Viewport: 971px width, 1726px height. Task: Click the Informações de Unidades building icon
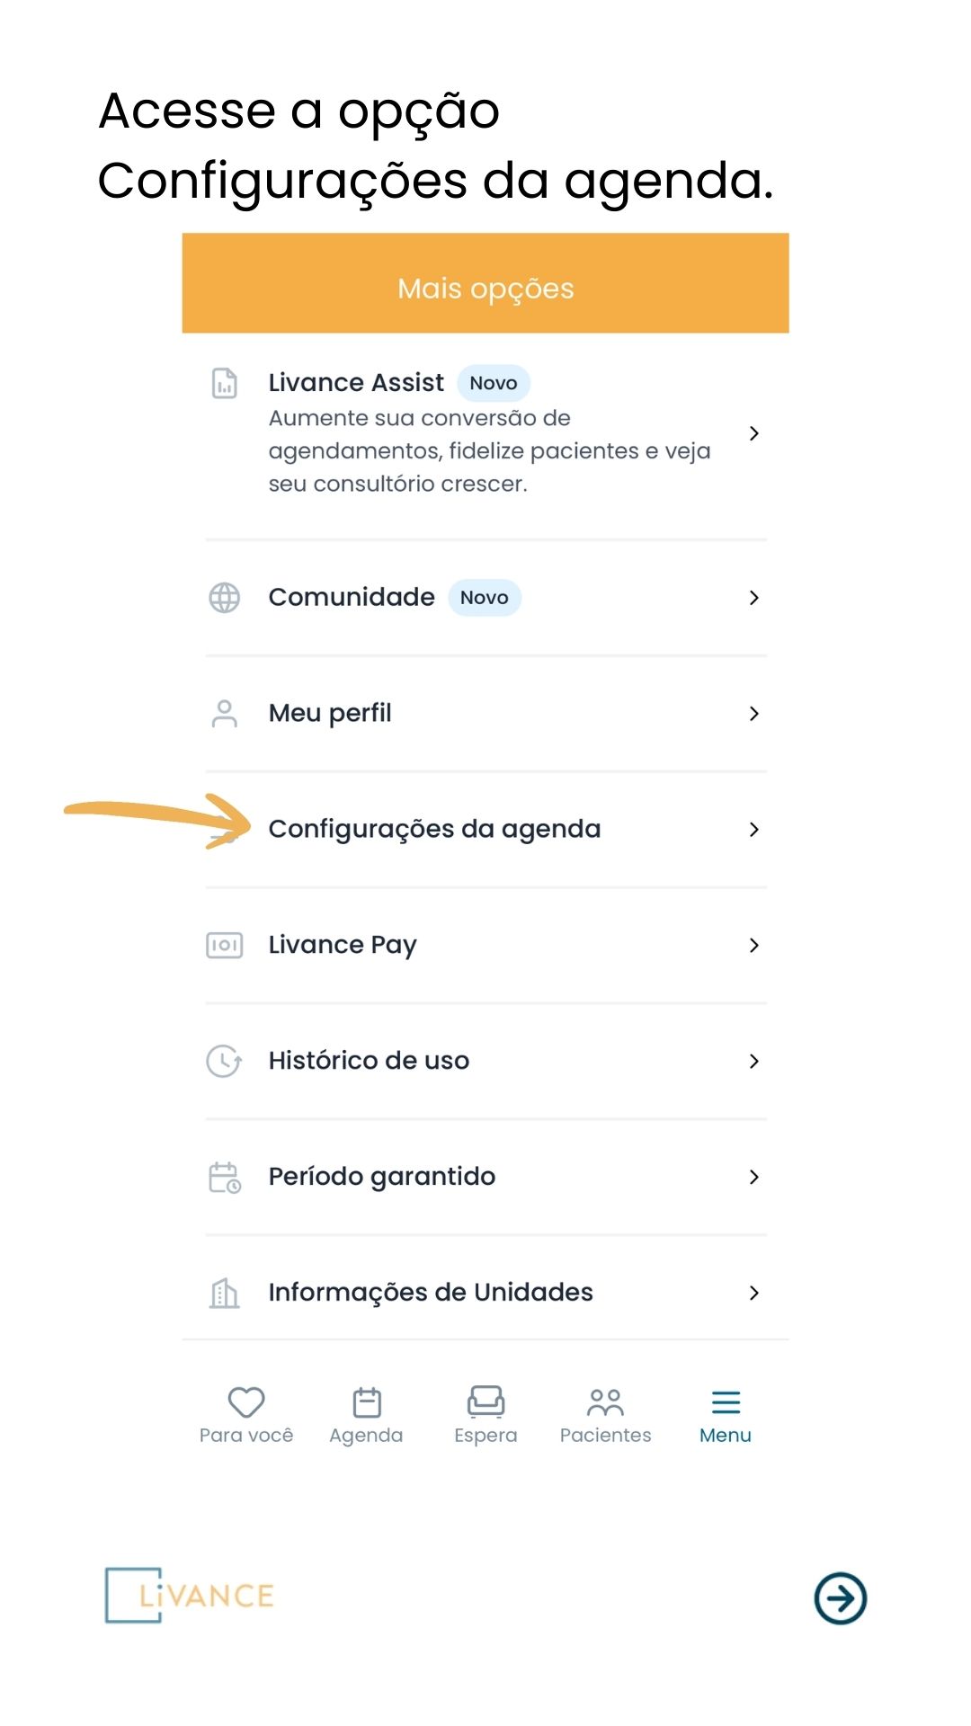tap(224, 1294)
